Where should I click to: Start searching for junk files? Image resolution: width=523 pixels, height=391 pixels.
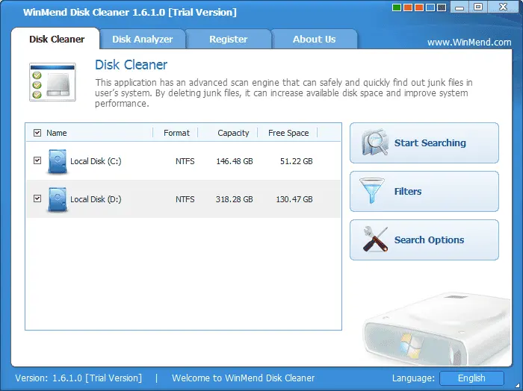[424, 143]
